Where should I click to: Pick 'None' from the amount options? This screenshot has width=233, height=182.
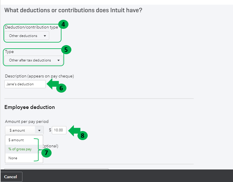pos(13,158)
